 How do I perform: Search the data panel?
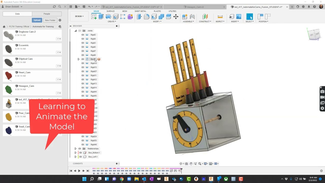(x=60, y=7)
